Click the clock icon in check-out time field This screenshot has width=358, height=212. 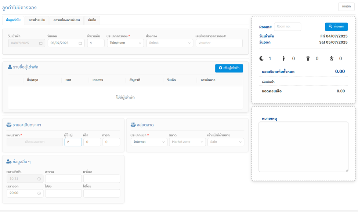tap(39, 193)
